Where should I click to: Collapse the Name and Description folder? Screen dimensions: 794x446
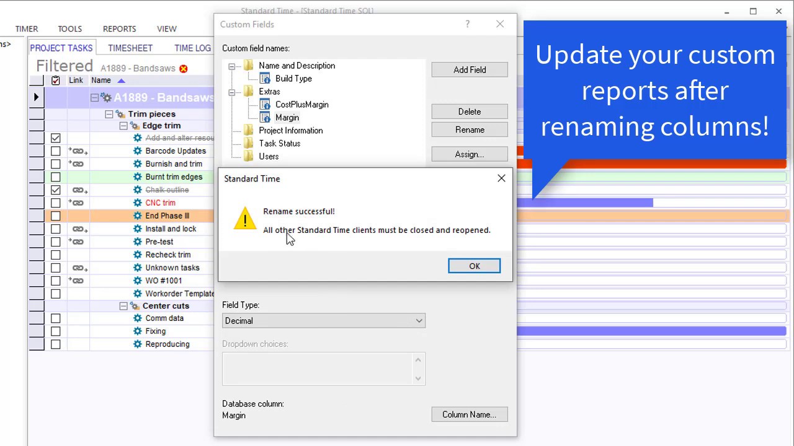click(x=232, y=66)
